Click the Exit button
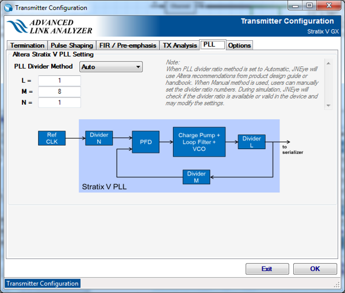 coord(267,269)
